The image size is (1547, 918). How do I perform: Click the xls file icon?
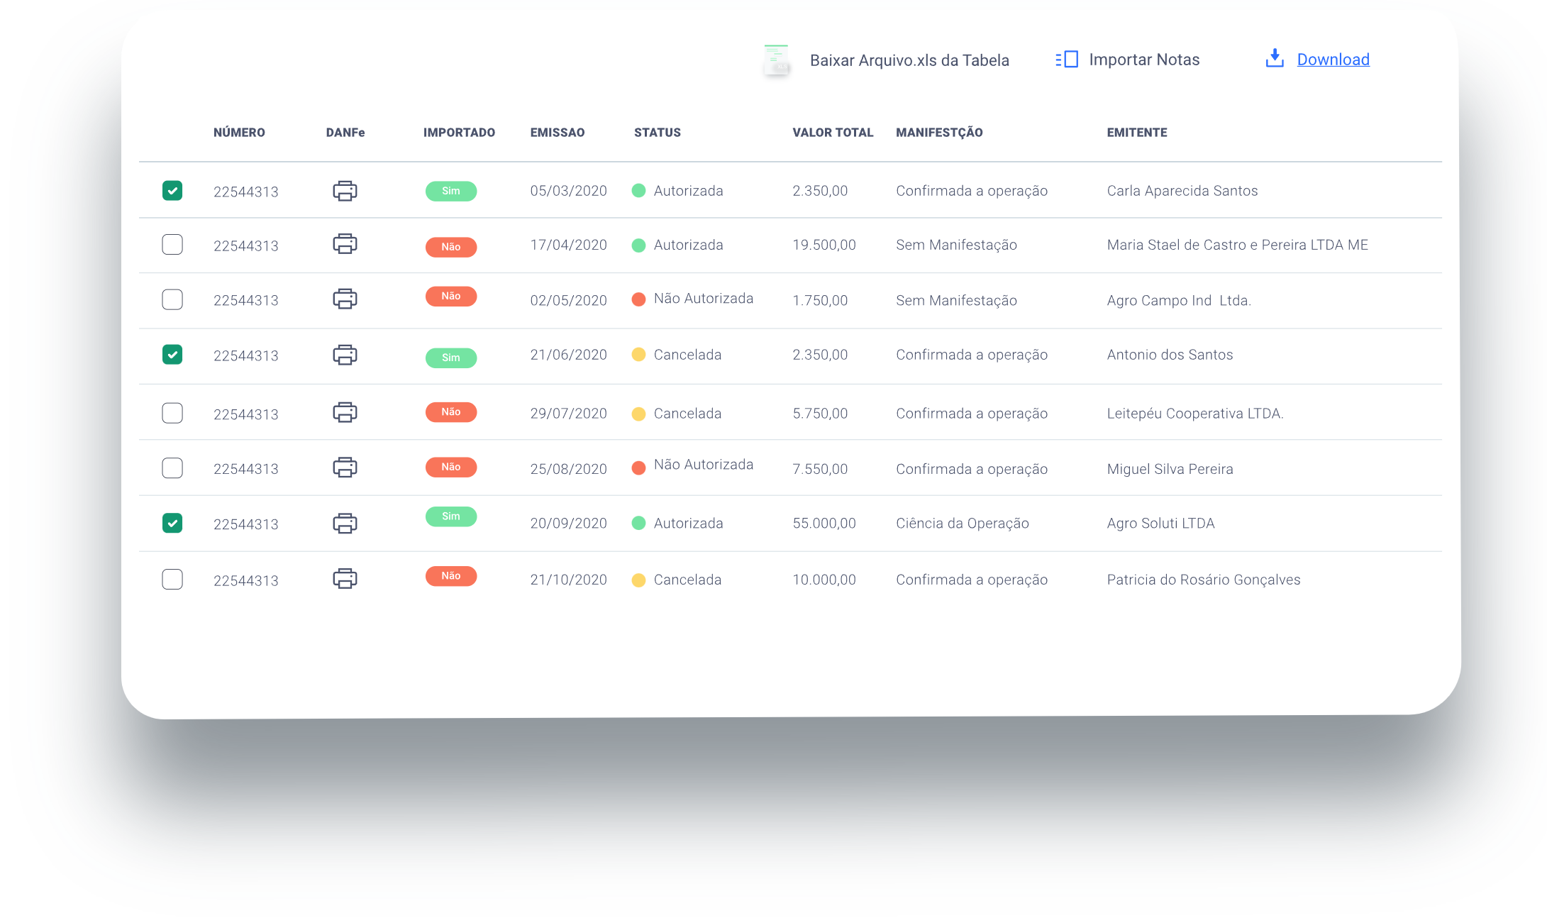776,60
